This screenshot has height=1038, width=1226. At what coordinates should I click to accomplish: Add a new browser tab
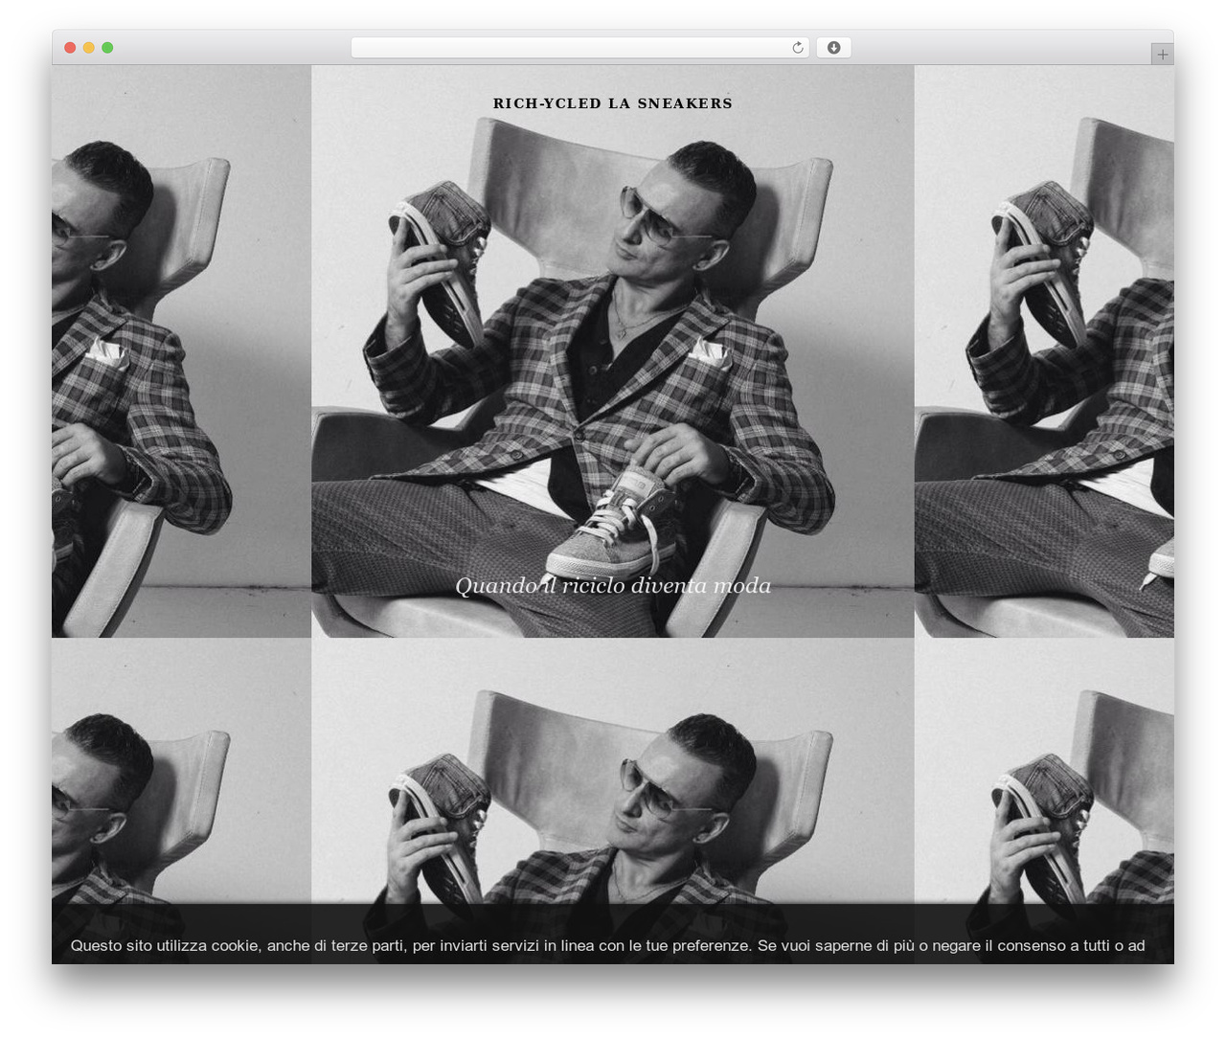(1162, 55)
